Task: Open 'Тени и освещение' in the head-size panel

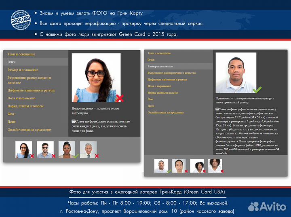Action: [x=159, y=53]
